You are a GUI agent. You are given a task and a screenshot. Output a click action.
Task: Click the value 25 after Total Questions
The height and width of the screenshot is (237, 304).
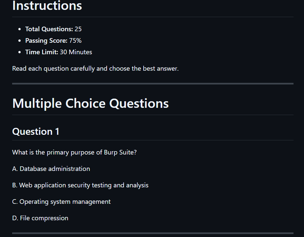click(78, 29)
